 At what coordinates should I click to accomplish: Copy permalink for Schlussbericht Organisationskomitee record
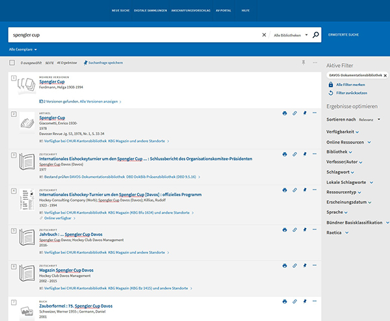point(294,154)
